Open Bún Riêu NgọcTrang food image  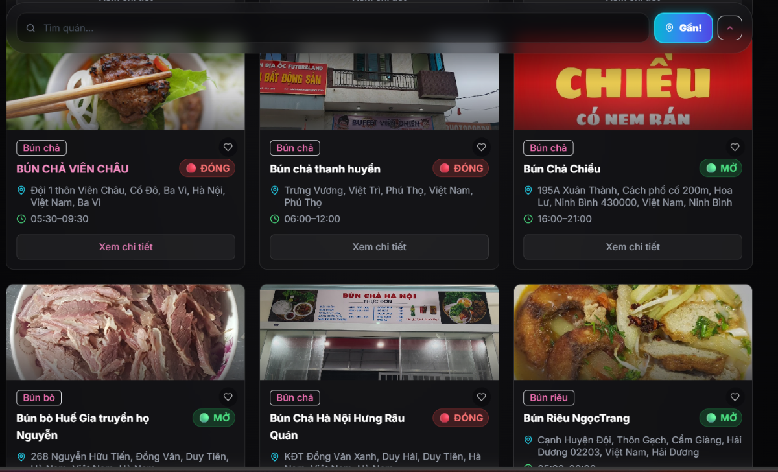[633, 332]
